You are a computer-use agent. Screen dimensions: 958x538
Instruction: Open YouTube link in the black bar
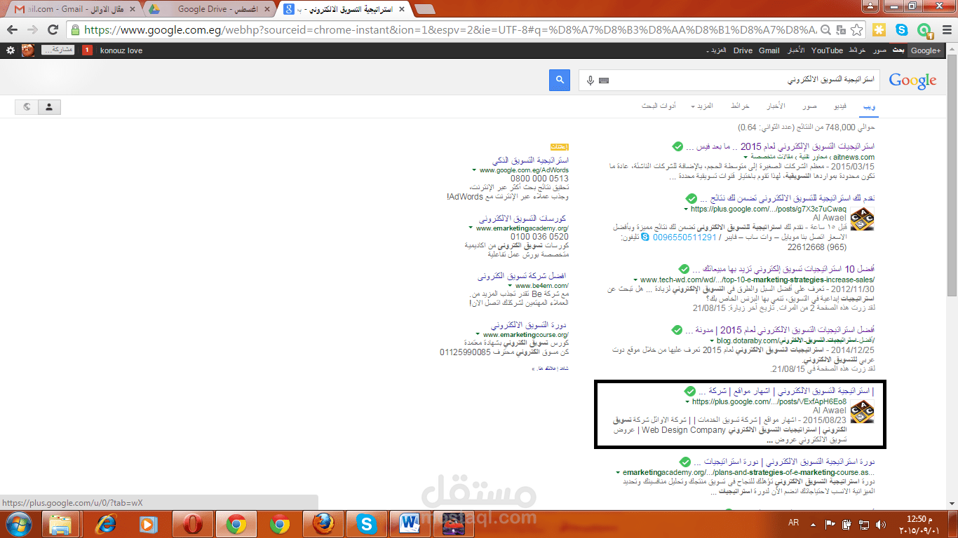pos(827,50)
